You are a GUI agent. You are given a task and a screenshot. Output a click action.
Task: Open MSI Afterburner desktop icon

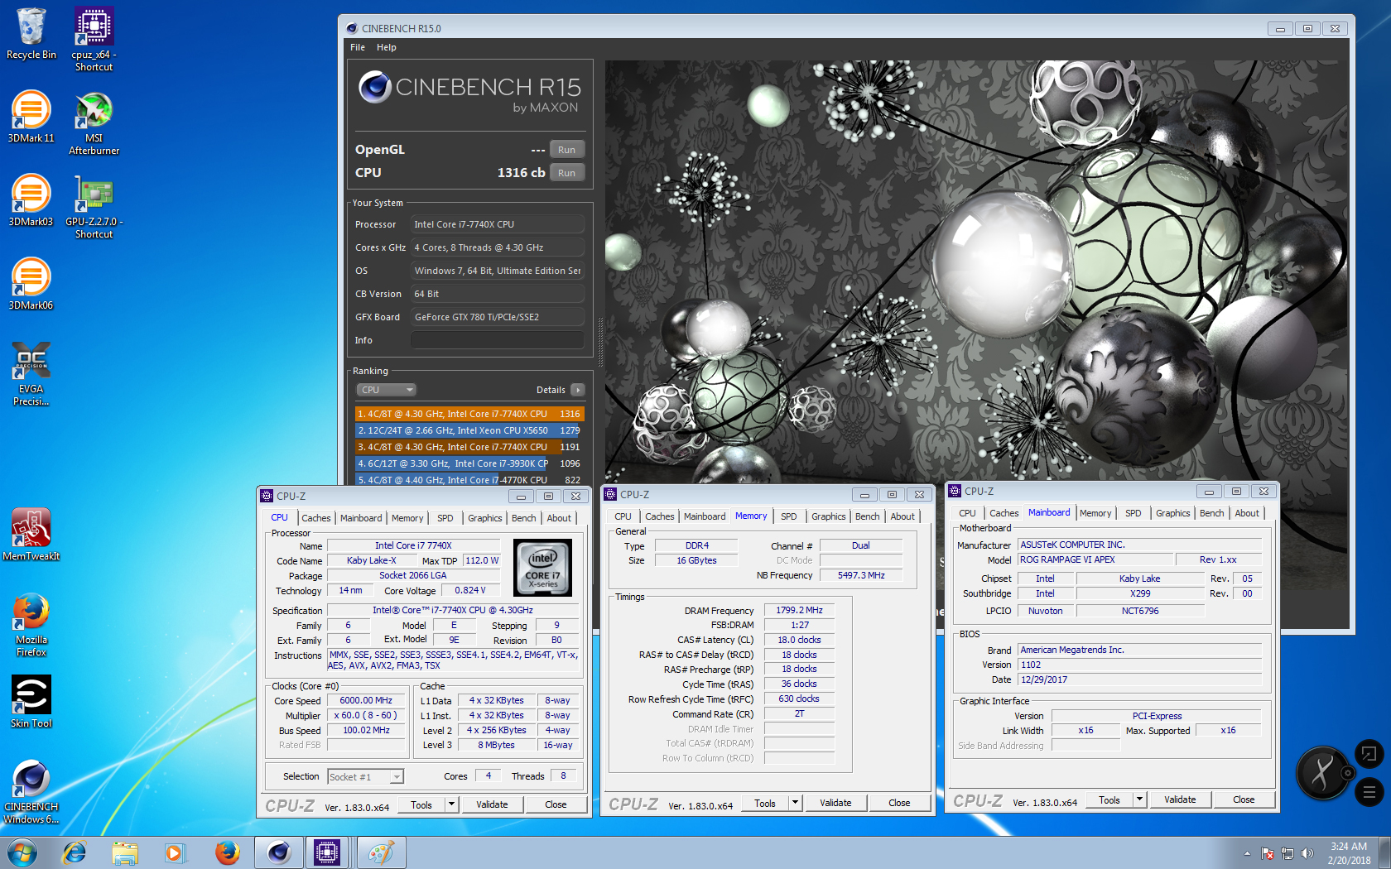(94, 123)
